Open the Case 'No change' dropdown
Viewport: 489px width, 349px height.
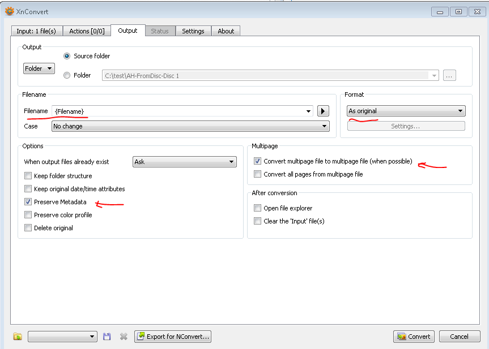[190, 126]
